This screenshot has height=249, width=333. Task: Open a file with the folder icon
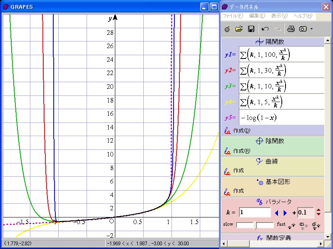pyautogui.click(x=239, y=29)
